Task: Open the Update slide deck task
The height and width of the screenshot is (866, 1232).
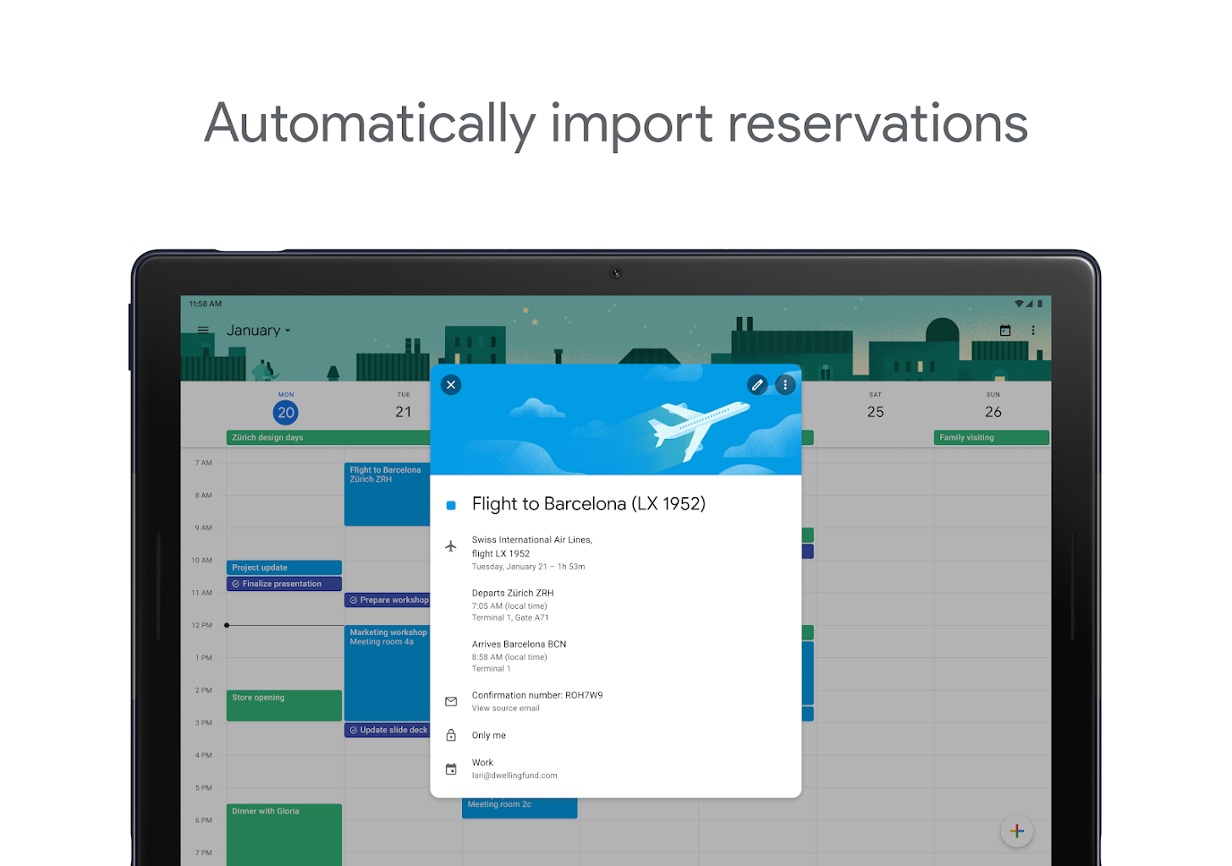Action: pos(388,730)
